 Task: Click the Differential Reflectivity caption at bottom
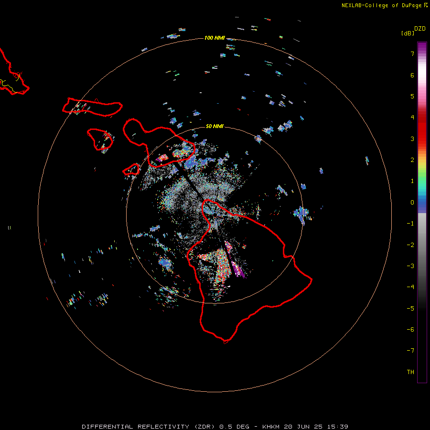click(x=215, y=427)
